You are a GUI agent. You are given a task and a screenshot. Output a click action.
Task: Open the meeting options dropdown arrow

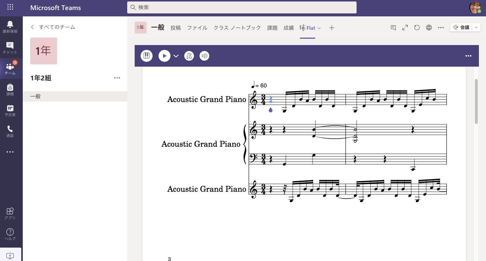tap(476, 27)
